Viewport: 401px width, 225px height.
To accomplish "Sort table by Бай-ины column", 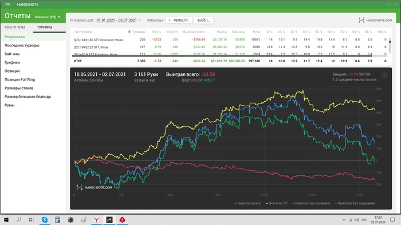I will (x=238, y=32).
